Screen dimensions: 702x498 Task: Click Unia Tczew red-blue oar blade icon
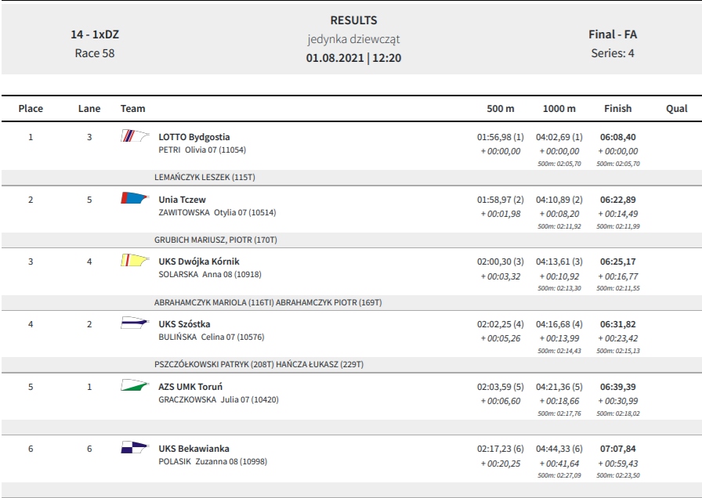click(x=135, y=198)
